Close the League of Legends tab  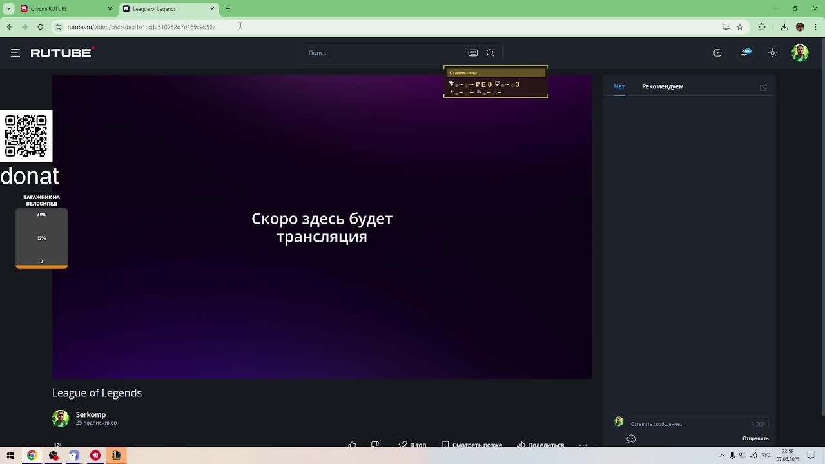click(x=212, y=8)
